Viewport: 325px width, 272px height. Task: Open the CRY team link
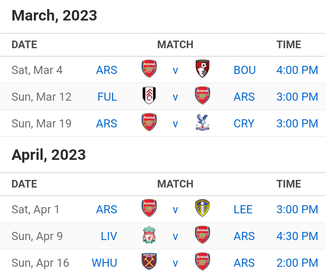click(244, 124)
